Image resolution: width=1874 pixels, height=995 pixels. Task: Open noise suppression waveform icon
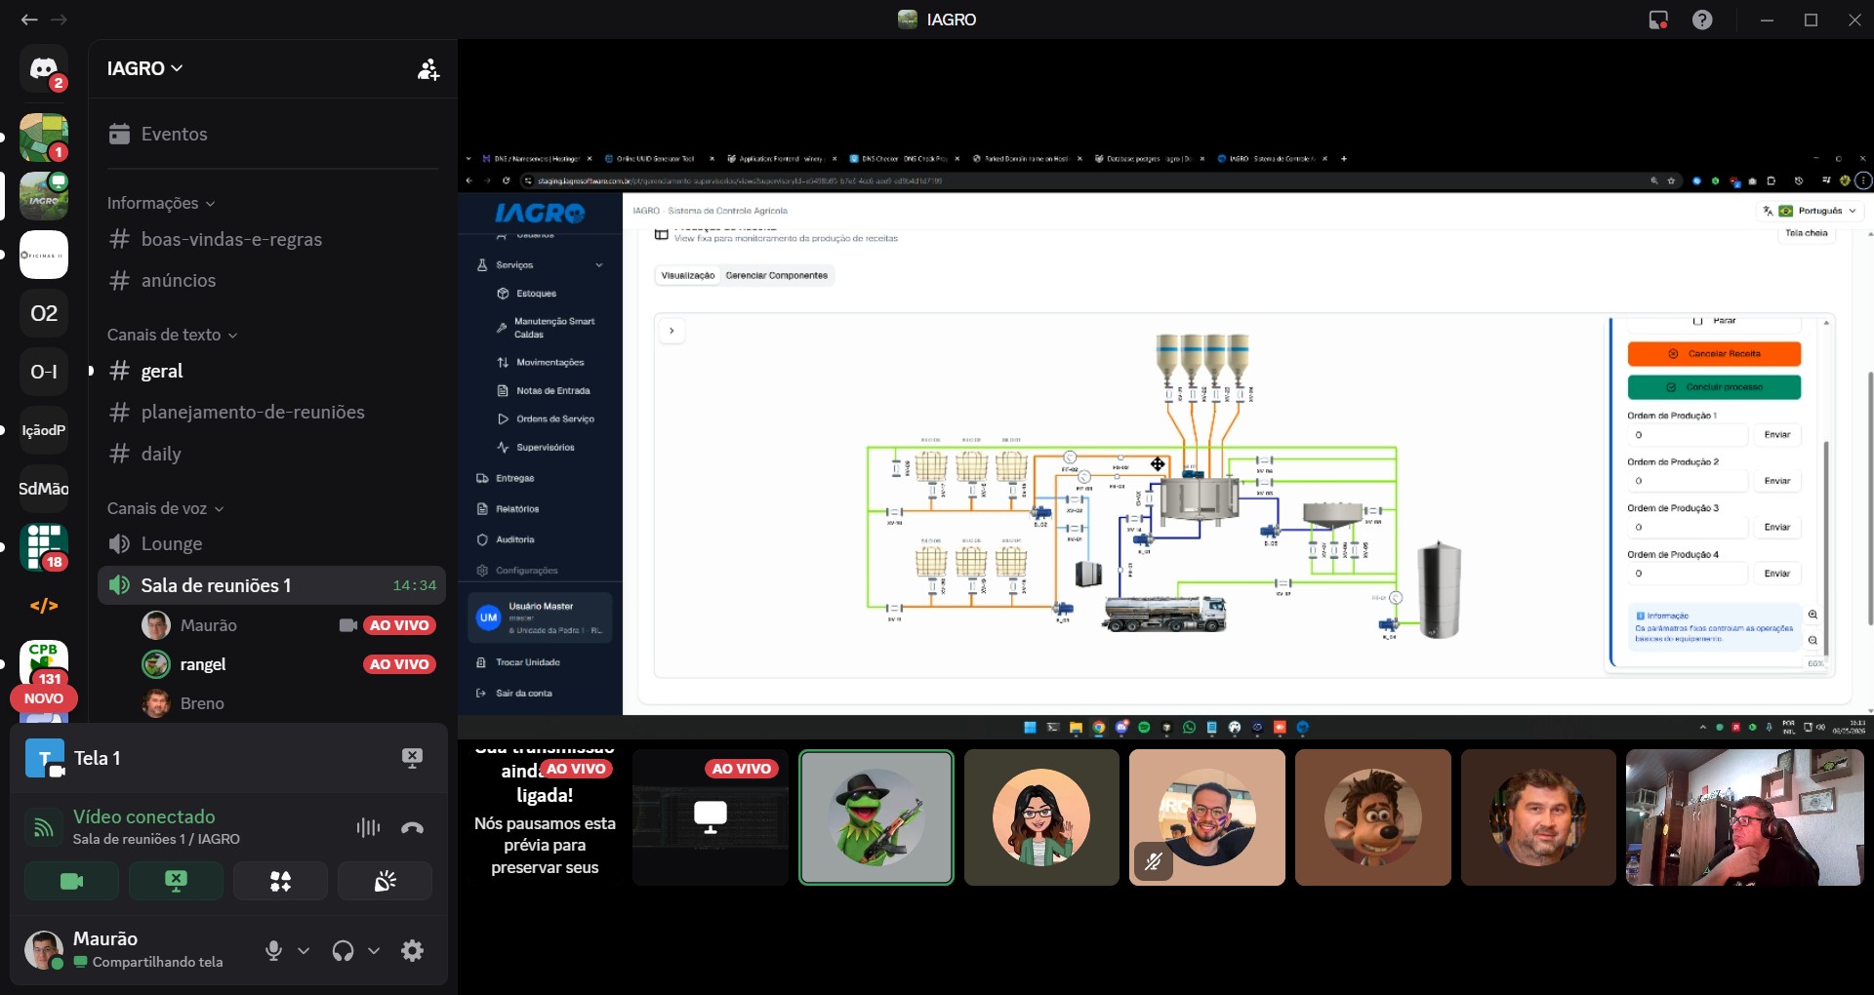coord(368,827)
